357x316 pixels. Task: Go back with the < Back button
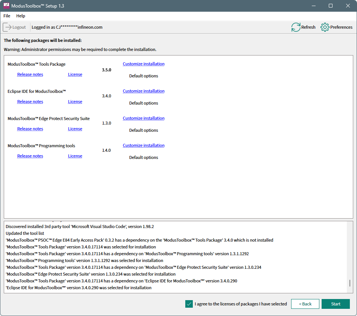pyautogui.click(x=305, y=304)
